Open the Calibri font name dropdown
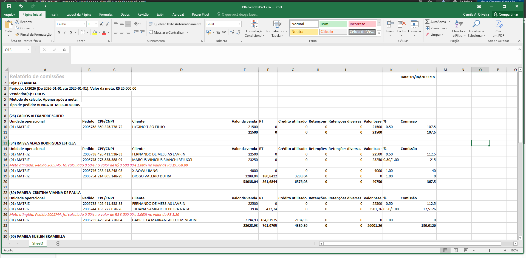The width and height of the screenshot is (526, 258). click(84, 24)
